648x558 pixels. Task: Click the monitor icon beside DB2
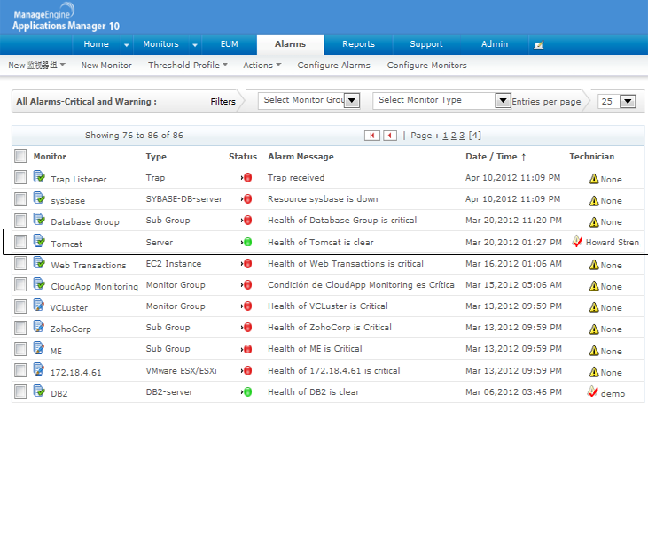39,391
